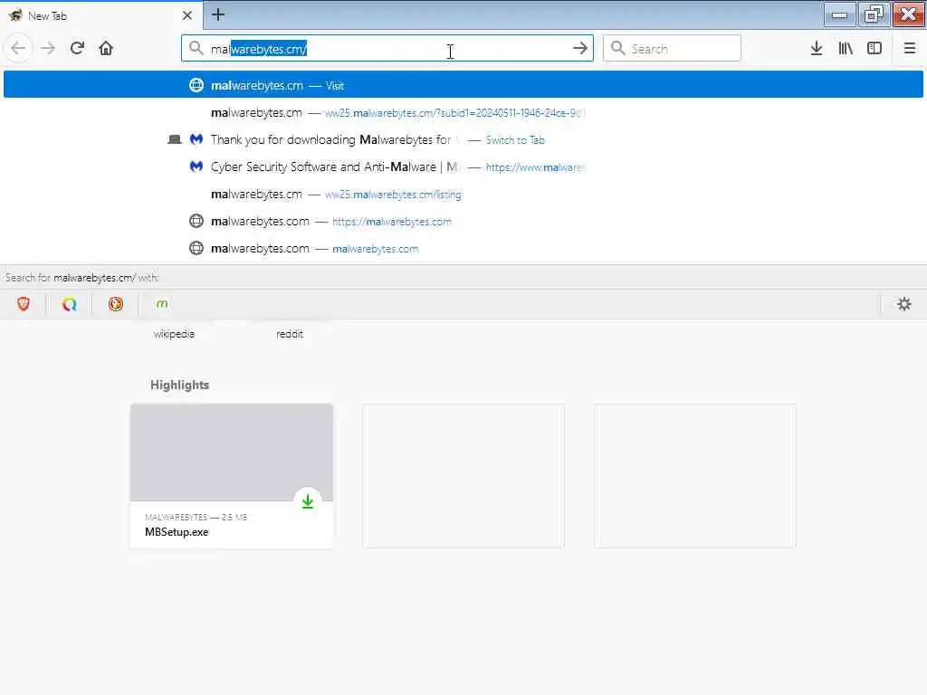The width and height of the screenshot is (927, 695).
Task: Open the home page
Action: click(x=106, y=48)
